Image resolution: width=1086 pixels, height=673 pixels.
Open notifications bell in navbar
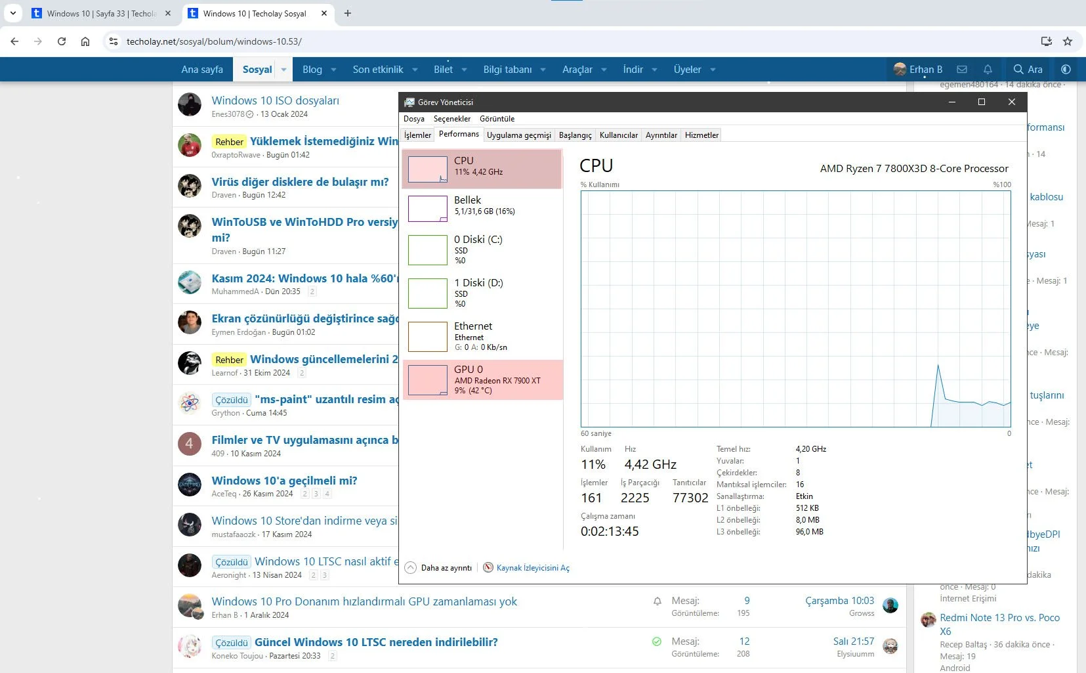point(988,70)
